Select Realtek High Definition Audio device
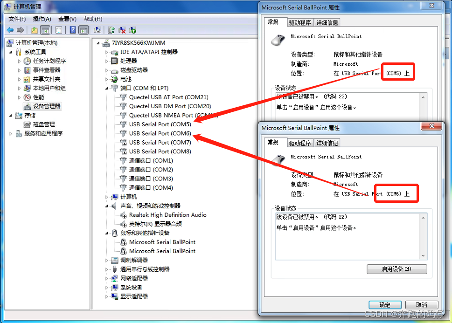The image size is (452, 323). point(168,215)
